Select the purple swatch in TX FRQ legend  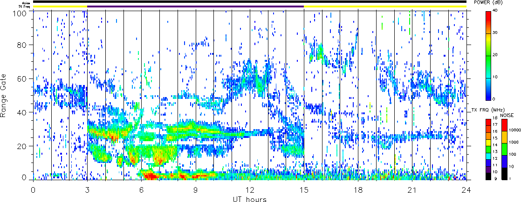488,170
